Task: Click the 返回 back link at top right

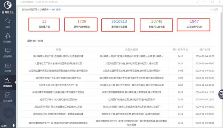Action: point(214,10)
